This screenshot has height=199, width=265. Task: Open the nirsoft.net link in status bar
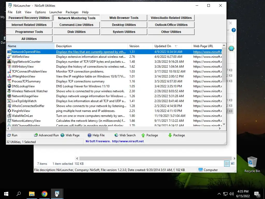(x=128, y=141)
